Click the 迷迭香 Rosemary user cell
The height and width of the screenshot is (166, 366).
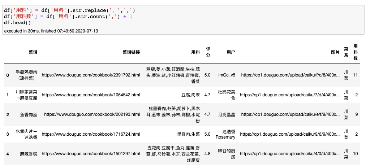click(x=225, y=134)
